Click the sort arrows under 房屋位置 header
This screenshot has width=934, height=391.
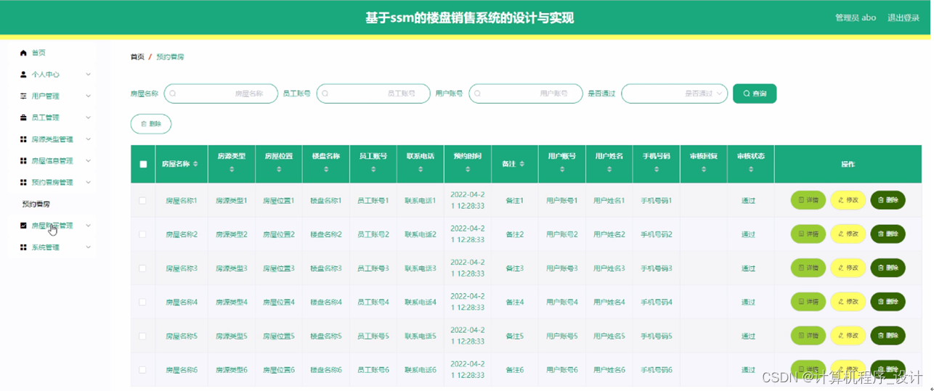tap(279, 169)
